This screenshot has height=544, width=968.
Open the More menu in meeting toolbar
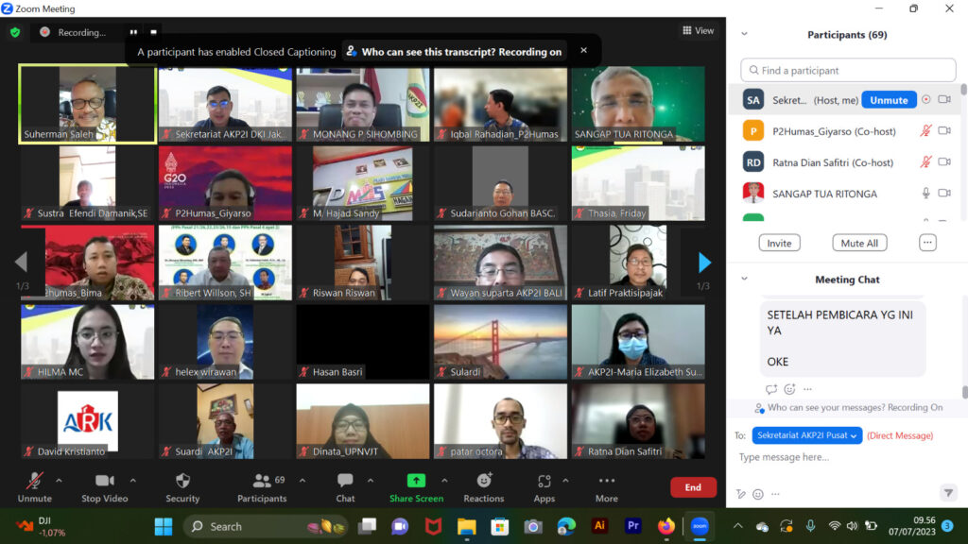[606, 482]
